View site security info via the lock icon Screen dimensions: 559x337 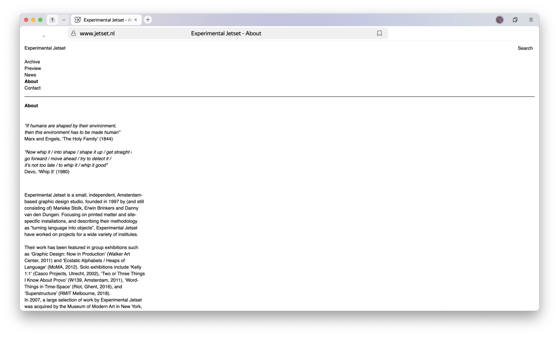pyautogui.click(x=73, y=33)
